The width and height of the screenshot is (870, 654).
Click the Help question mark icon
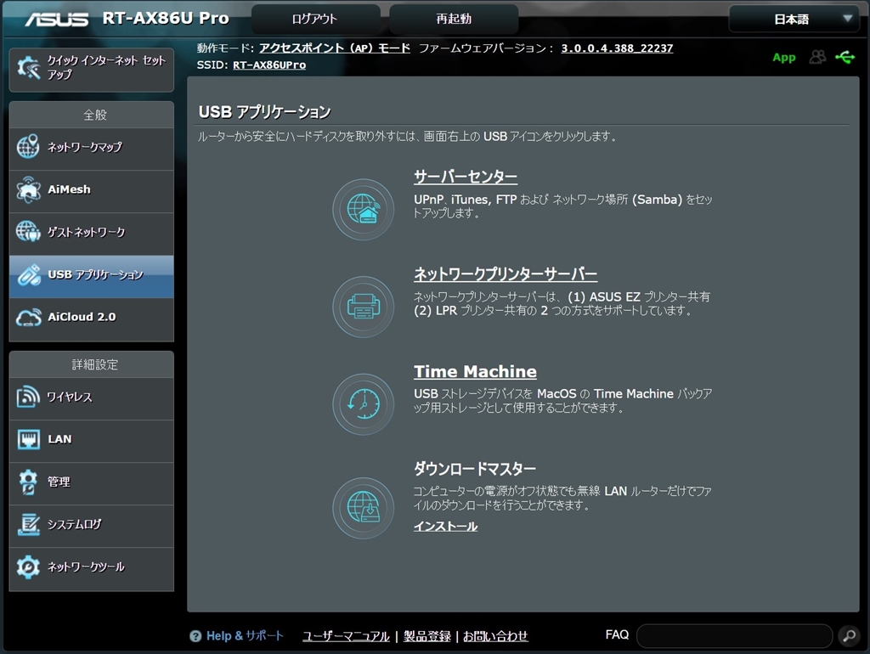pos(195,635)
